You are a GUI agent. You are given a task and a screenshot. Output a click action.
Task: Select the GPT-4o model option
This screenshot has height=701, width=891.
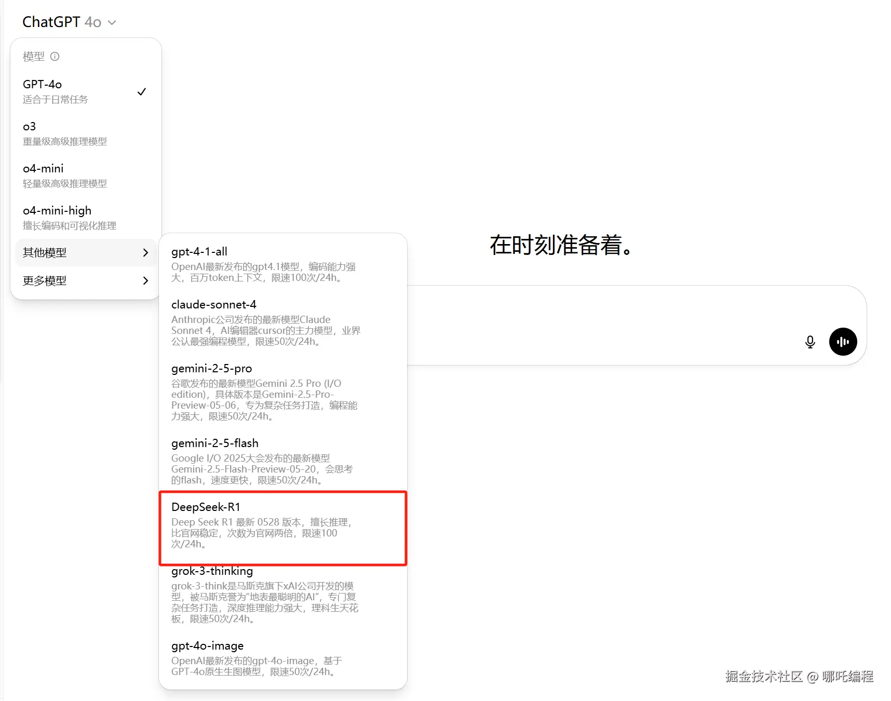click(x=86, y=91)
